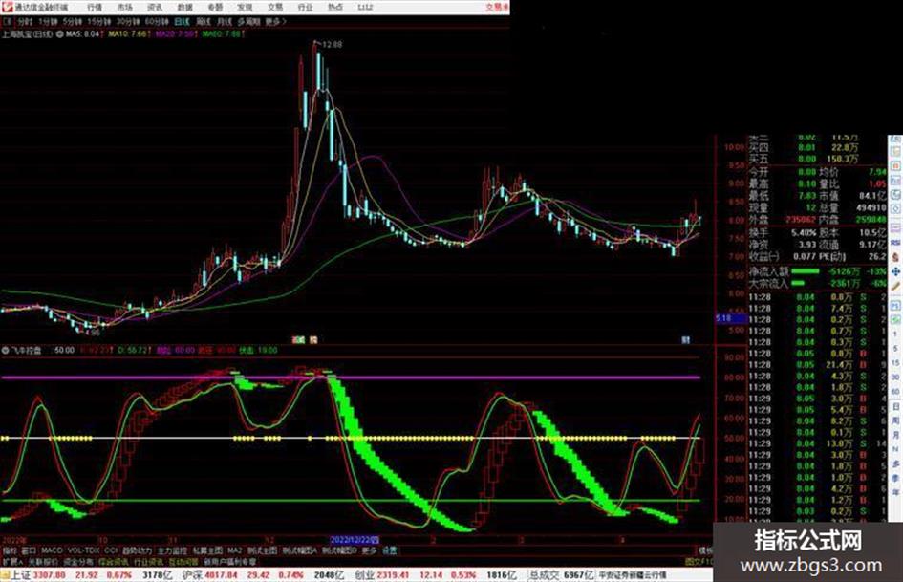Open the 资金分布 tab

point(78,561)
